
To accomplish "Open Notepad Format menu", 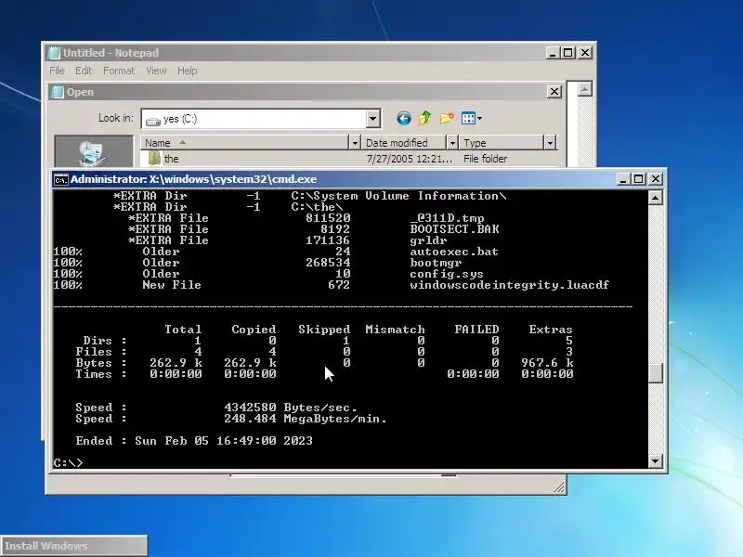I will pos(119,71).
